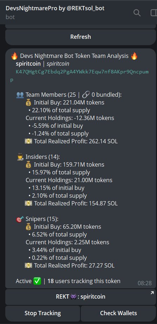The image size is (157, 324).
Task: Open DevsNightmarePro bot profile from header title
Action: (x=55, y=8)
